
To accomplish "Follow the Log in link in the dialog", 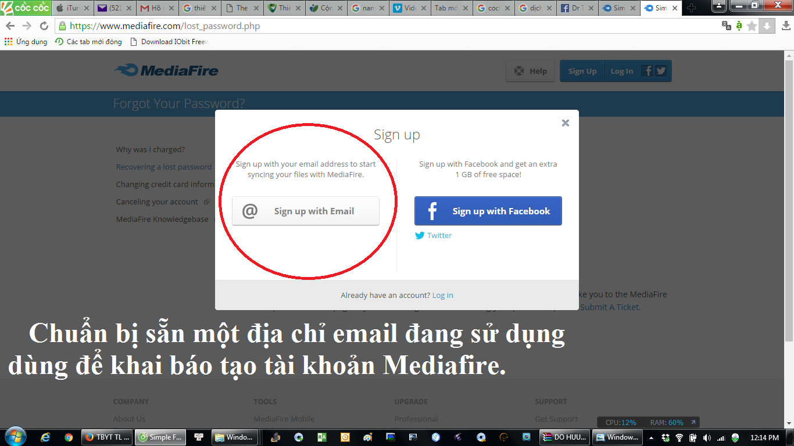I will (x=442, y=295).
